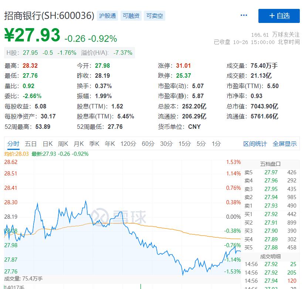This screenshot has width=305, height=289.
Task: Open 全屏显示 fullscreen chart view
Action: [x=285, y=144]
